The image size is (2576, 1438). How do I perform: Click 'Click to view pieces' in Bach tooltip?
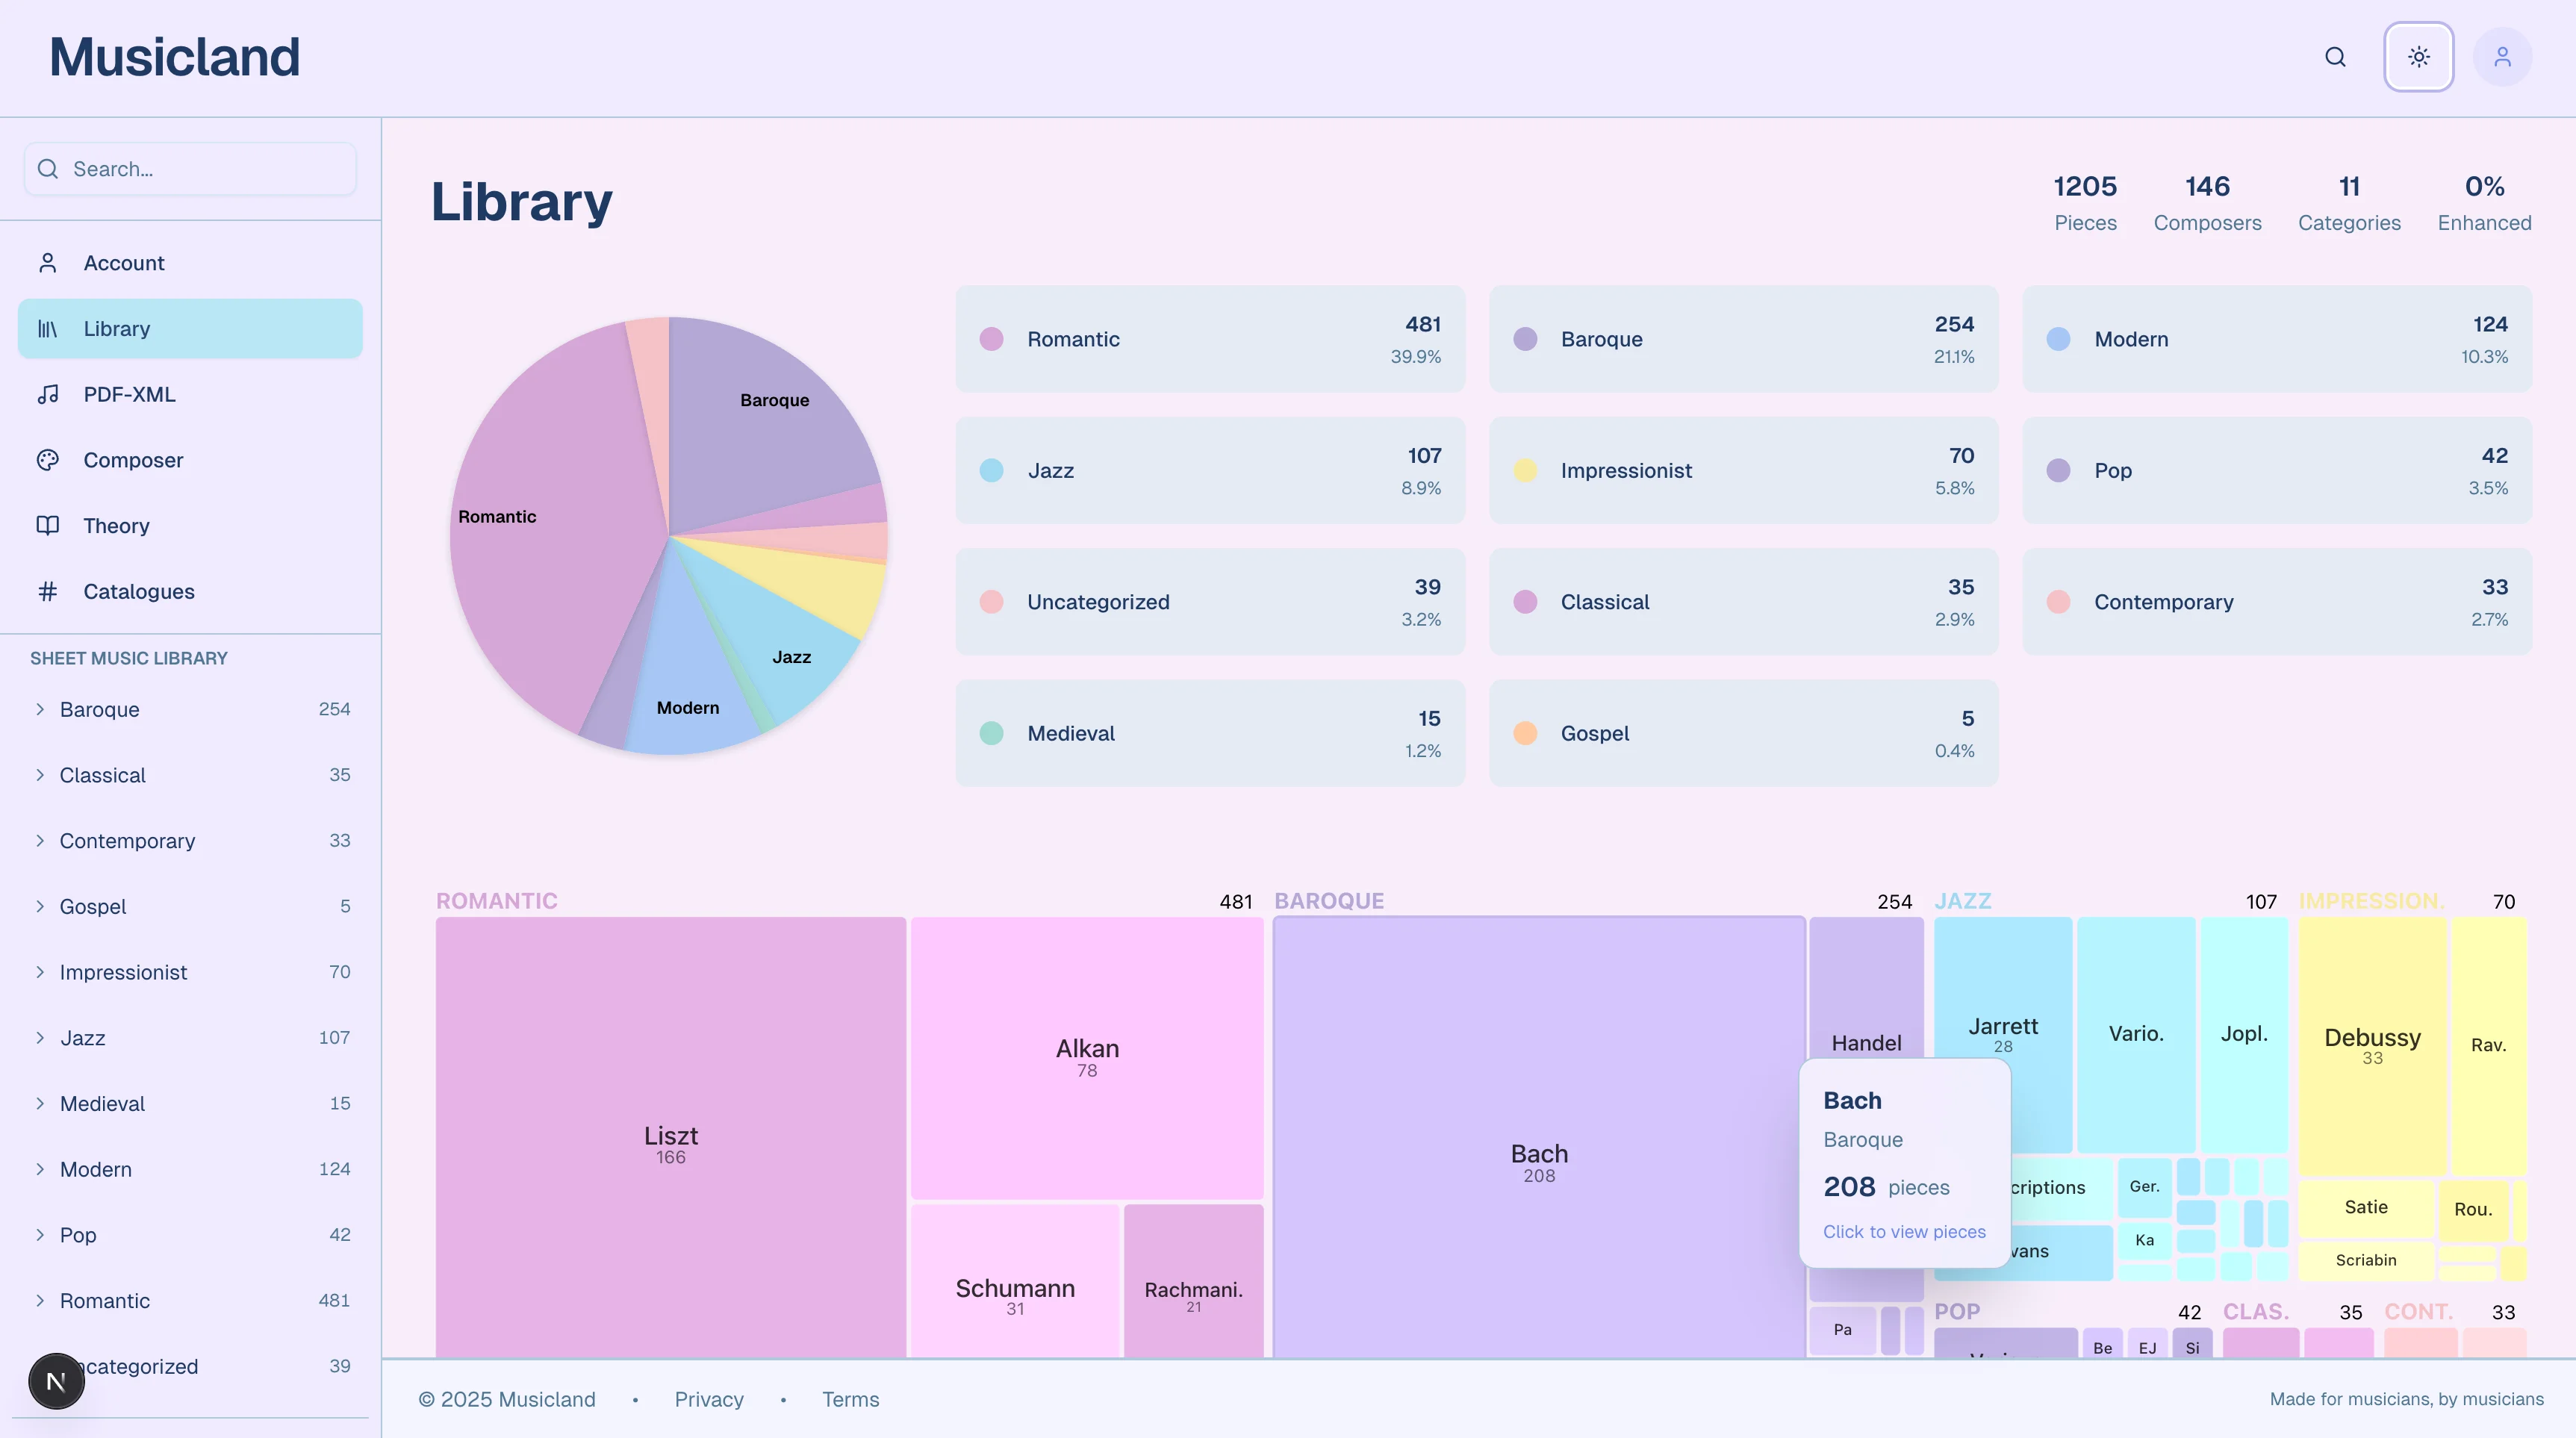click(1903, 1232)
